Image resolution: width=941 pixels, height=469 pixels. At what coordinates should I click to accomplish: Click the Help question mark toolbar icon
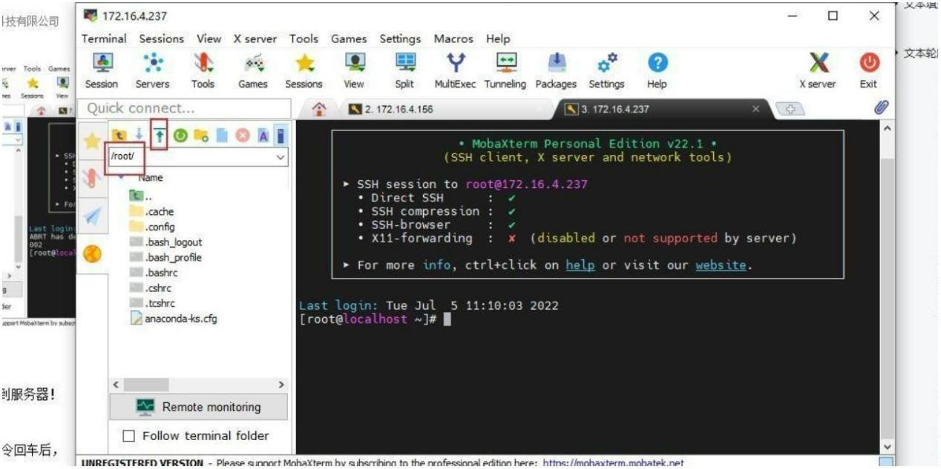(x=657, y=62)
